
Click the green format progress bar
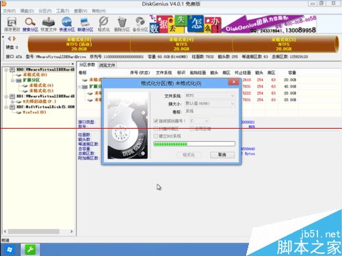194,144
